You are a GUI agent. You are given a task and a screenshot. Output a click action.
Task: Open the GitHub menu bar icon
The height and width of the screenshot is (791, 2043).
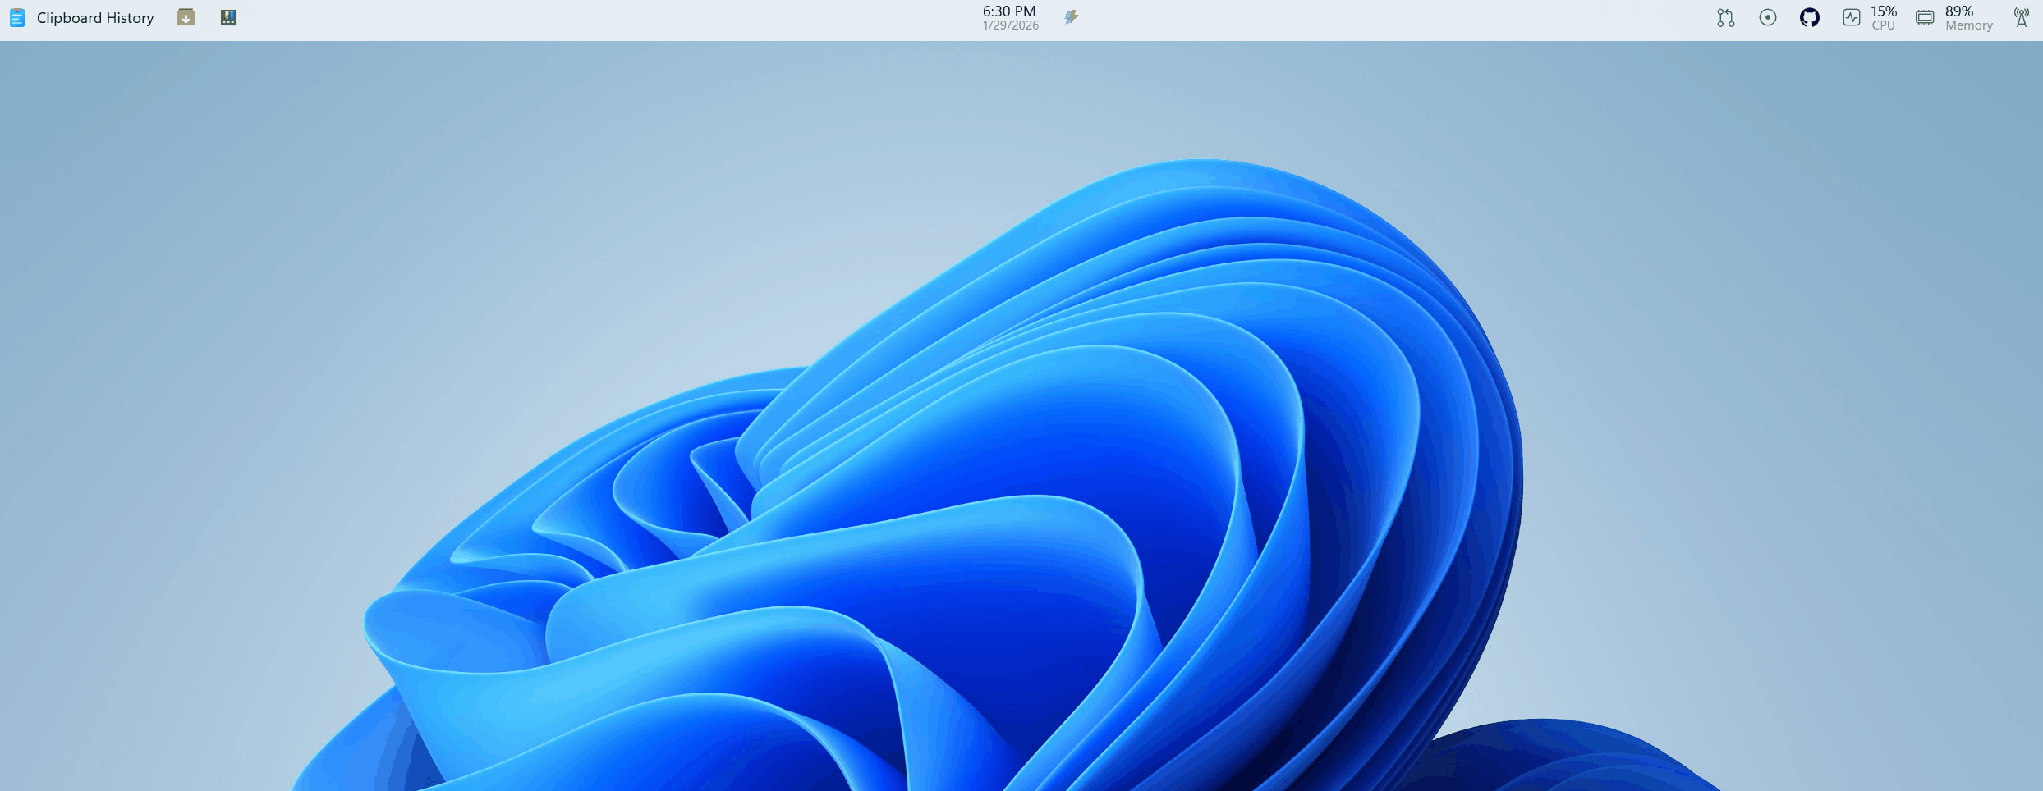(1810, 16)
